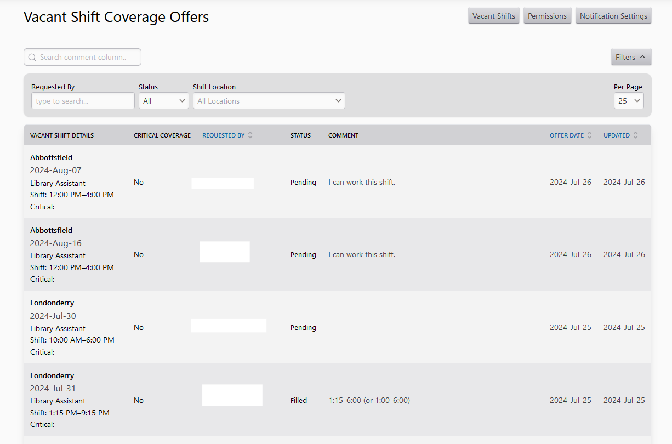
Task: Collapse the Filters panel
Action: [631, 57]
